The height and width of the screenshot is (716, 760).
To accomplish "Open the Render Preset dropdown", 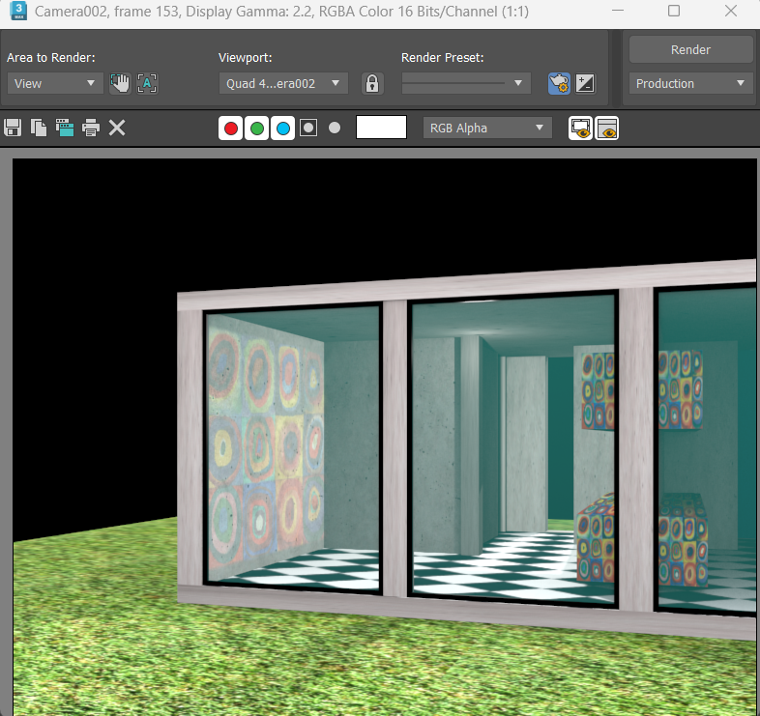I will pos(466,83).
